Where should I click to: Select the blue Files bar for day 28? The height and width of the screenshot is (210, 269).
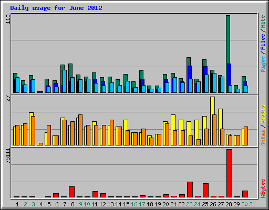point(229,75)
